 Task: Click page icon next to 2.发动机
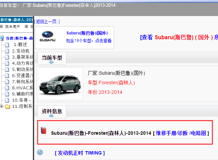(x=7, y=51)
